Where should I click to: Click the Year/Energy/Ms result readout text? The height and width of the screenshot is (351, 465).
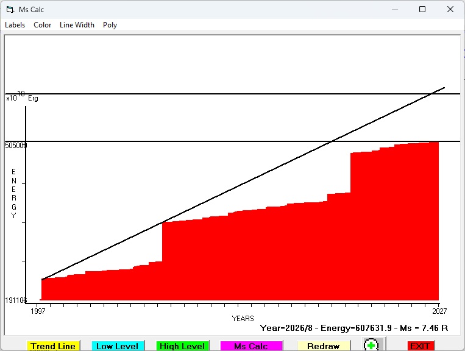click(x=354, y=328)
